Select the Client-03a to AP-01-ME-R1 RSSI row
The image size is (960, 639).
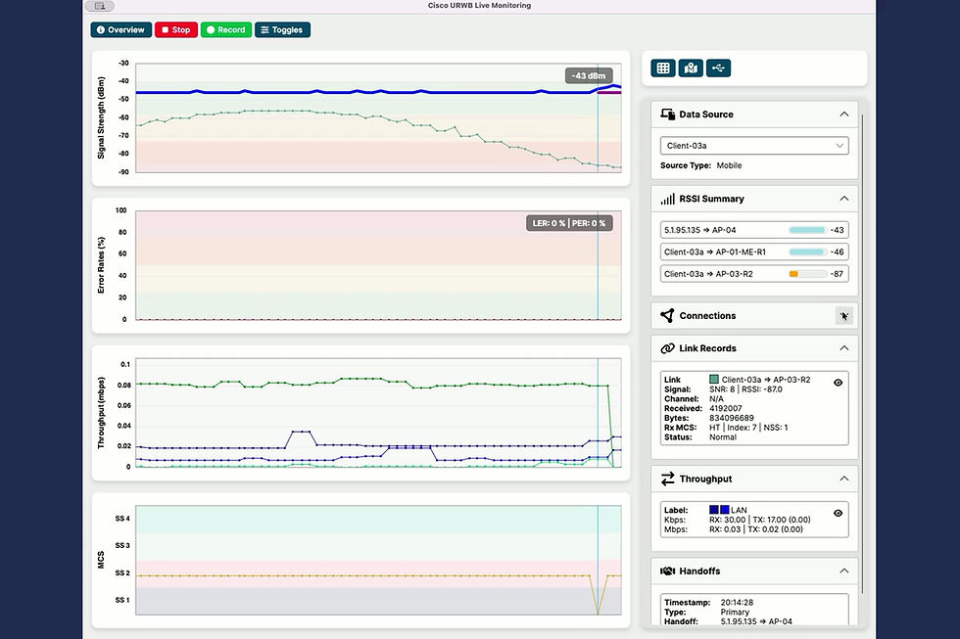(x=754, y=251)
